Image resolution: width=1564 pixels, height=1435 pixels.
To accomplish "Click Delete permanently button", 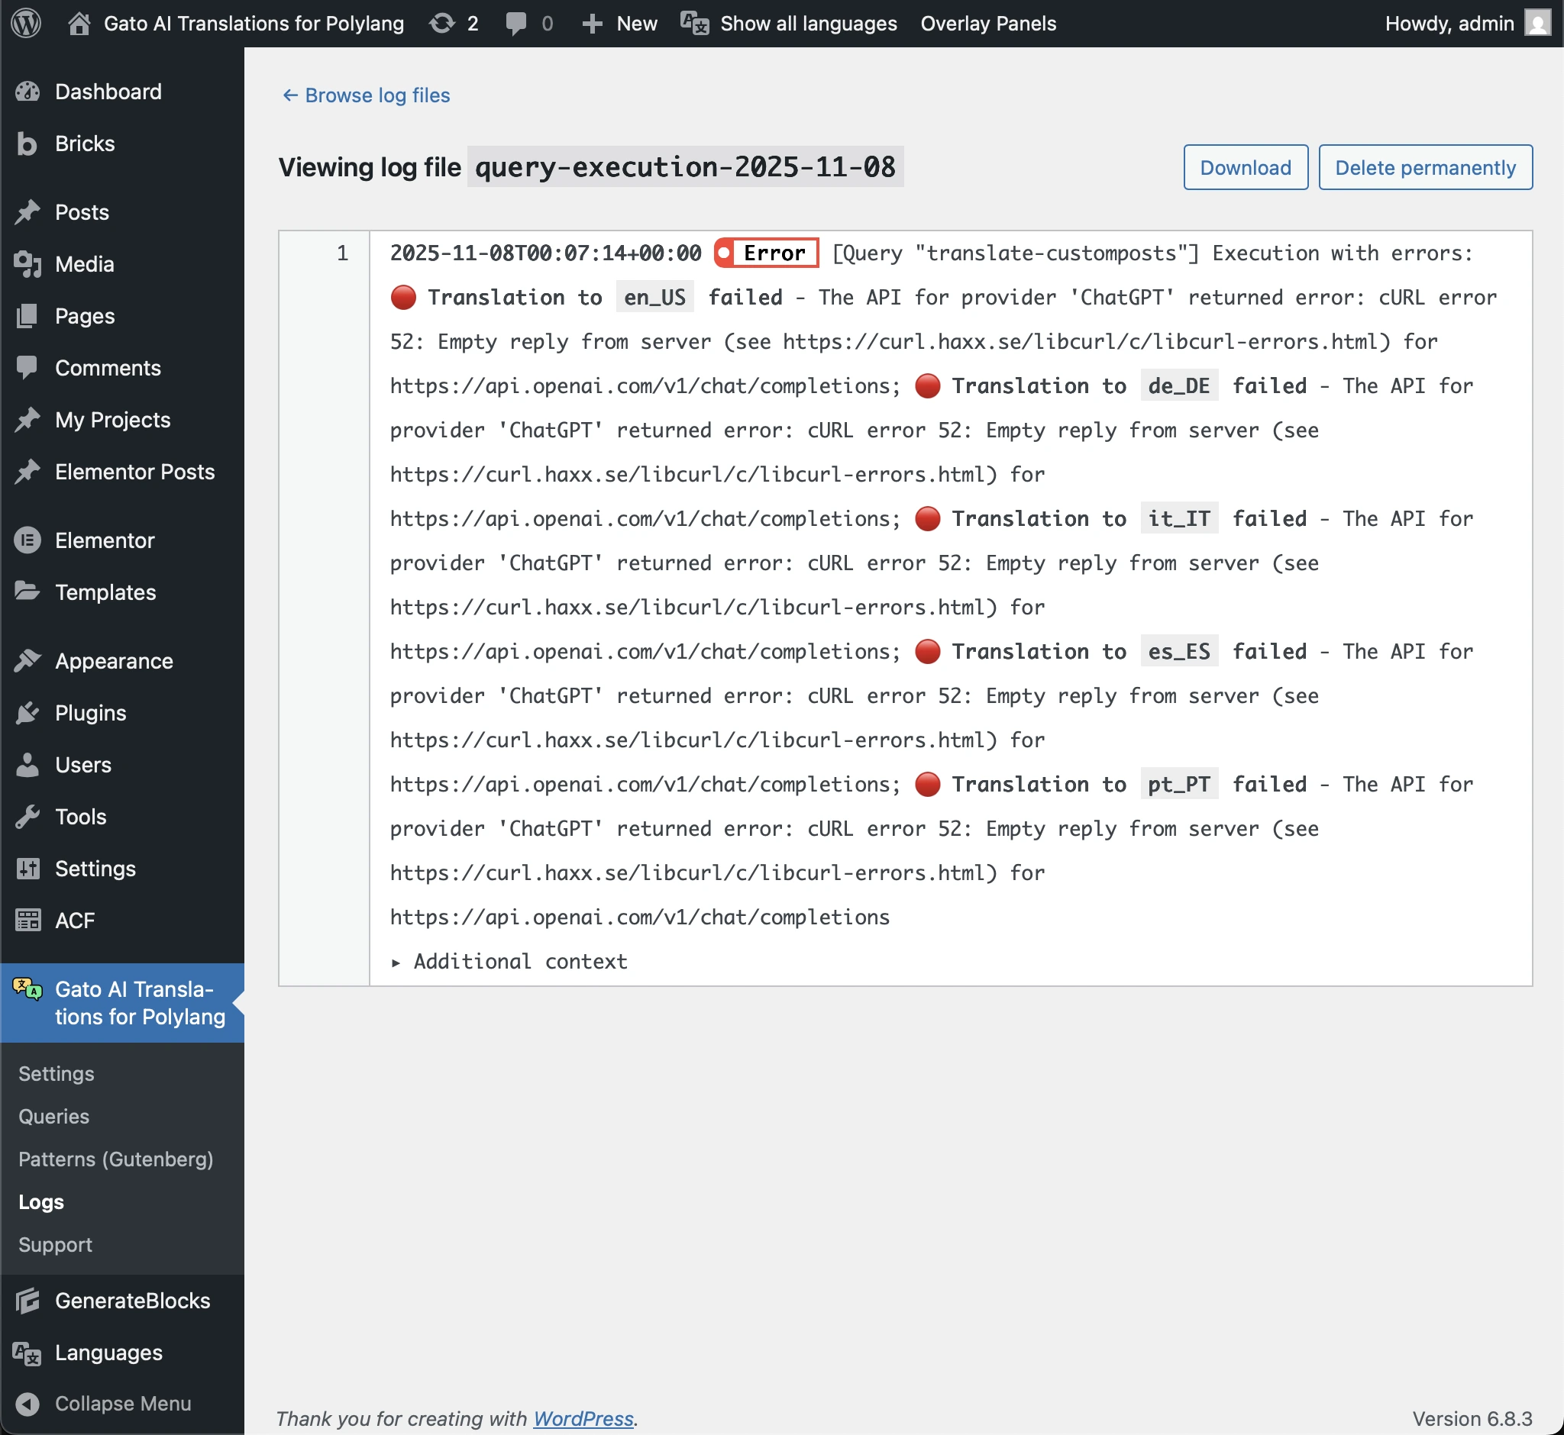I will point(1424,167).
